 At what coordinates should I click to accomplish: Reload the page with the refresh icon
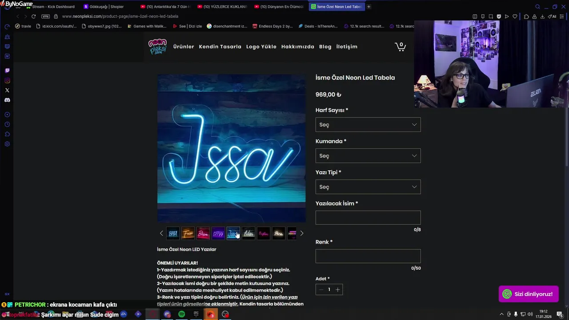click(33, 16)
